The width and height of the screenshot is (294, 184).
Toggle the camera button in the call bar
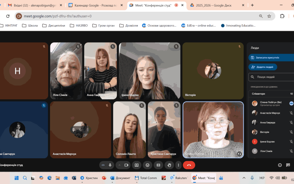tap(126, 165)
